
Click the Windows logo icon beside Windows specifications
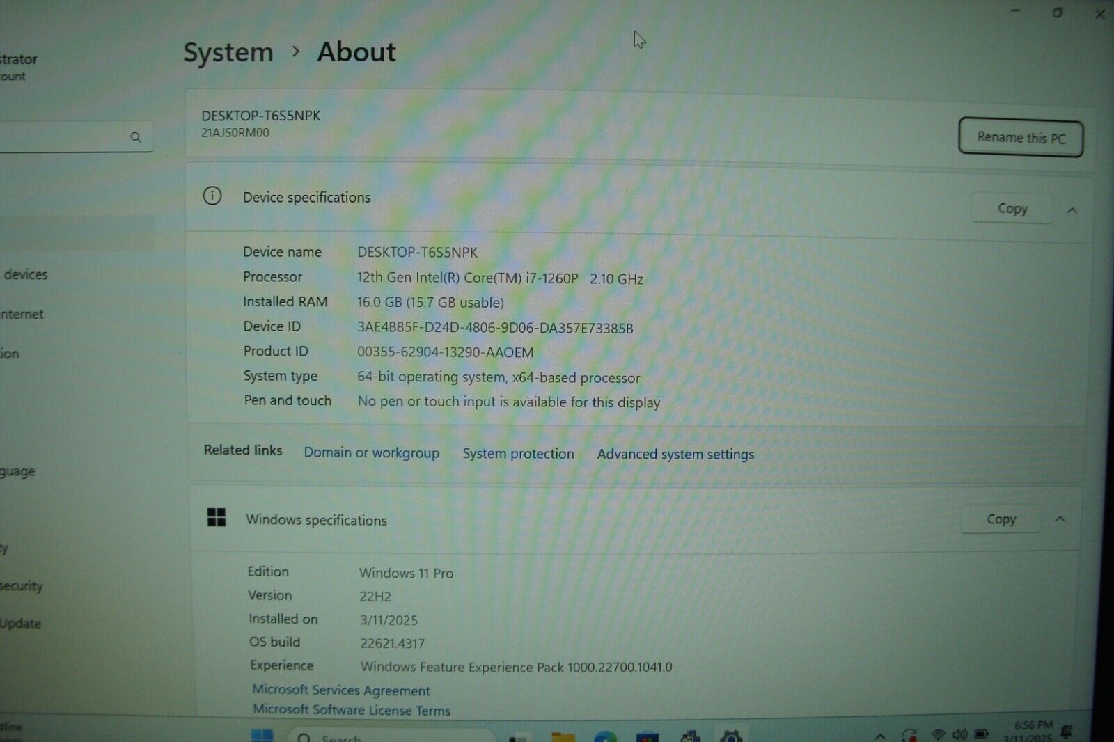[217, 517]
